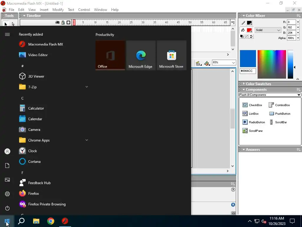Click the Chrome taskbar icon

(x=51, y=221)
